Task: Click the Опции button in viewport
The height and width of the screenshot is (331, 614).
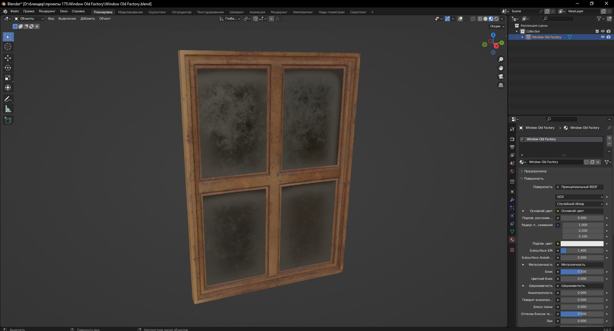Action: (497, 26)
